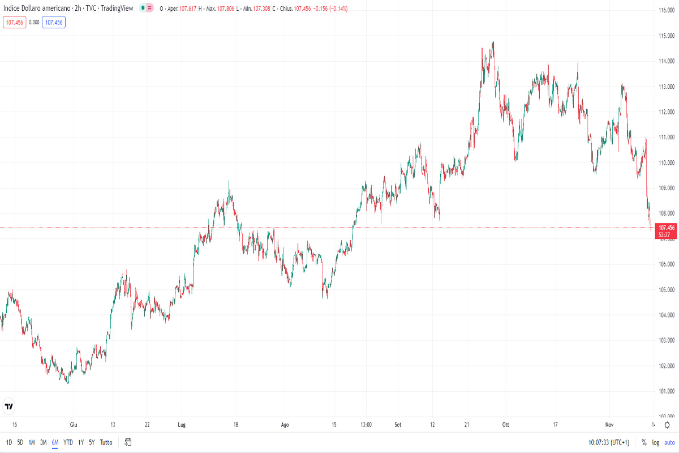Viewport: 679px width, 453px height.
Task: Click the pink squiggle notification icon
Action: [x=151, y=8]
